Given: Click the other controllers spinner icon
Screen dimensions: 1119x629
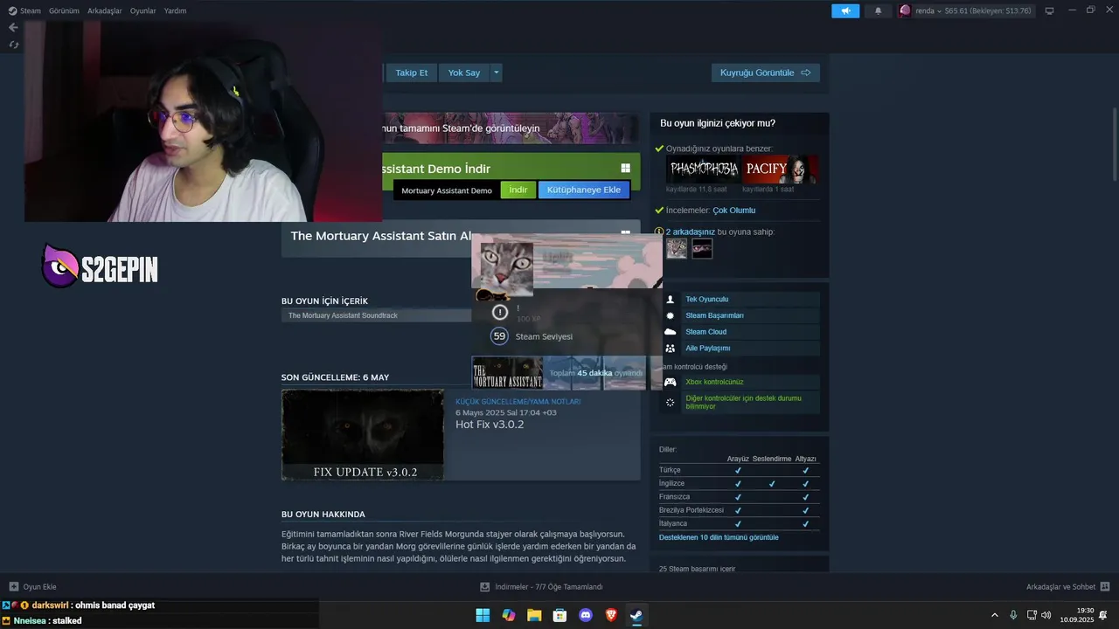Looking at the screenshot, I should 671,402.
